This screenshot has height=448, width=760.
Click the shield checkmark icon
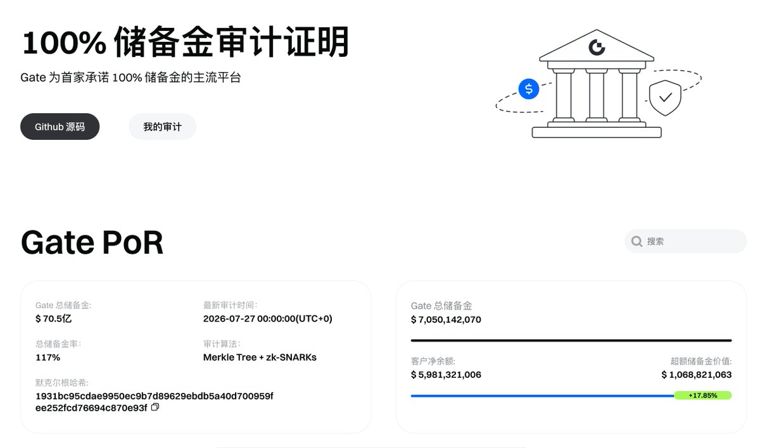(665, 98)
